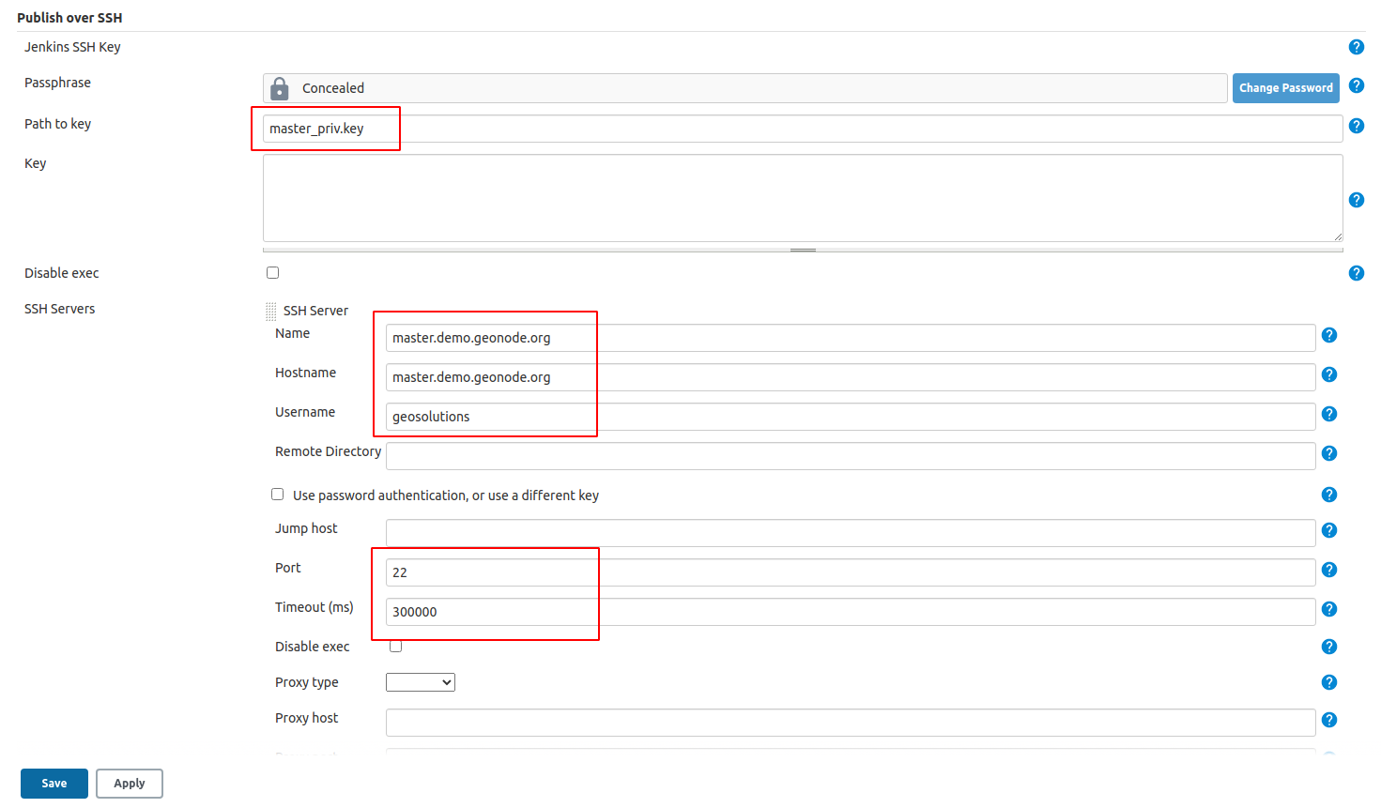Save the SSH configuration
1381x808 pixels.
[x=54, y=784]
